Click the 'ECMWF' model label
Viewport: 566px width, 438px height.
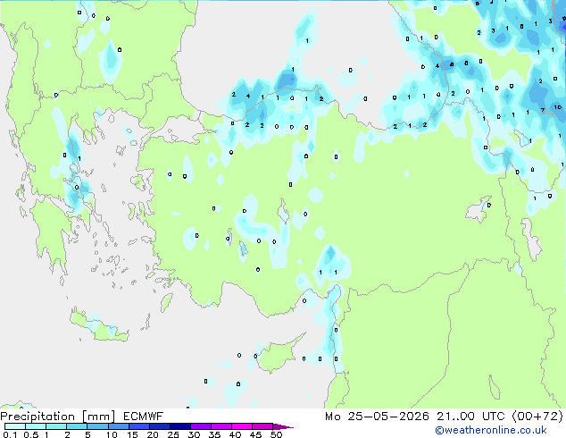click(144, 417)
